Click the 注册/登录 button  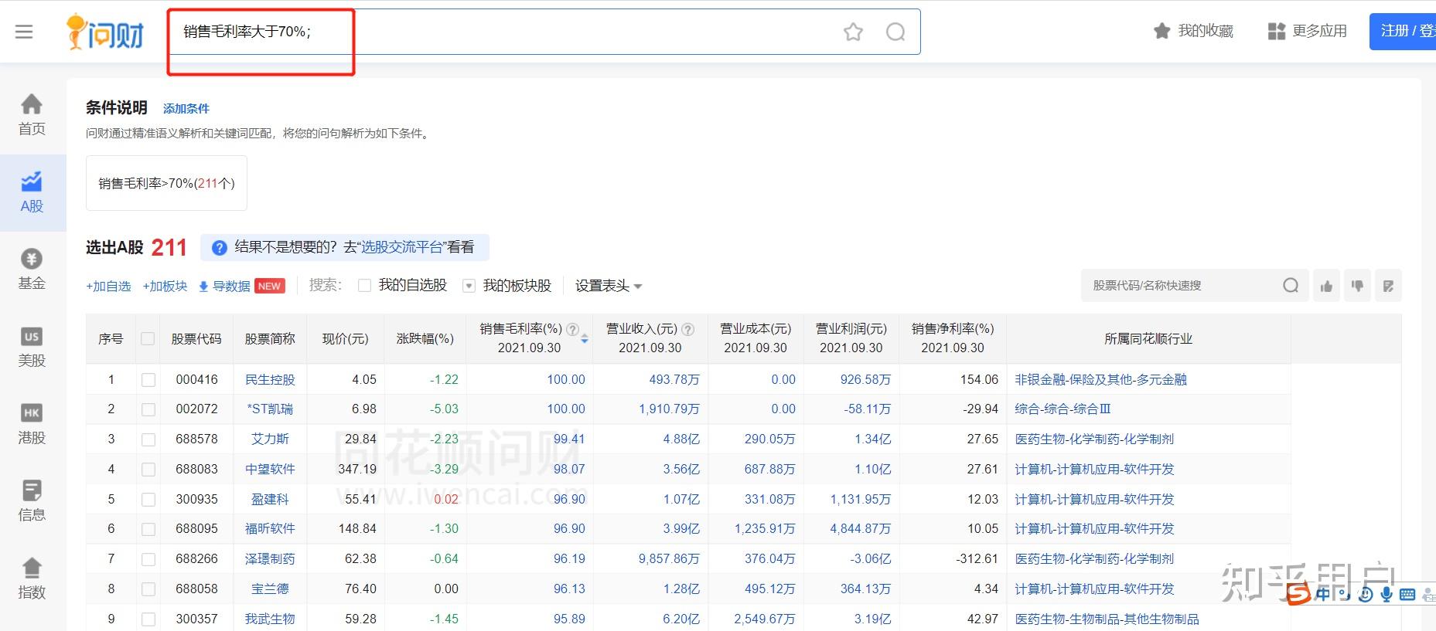point(1402,32)
